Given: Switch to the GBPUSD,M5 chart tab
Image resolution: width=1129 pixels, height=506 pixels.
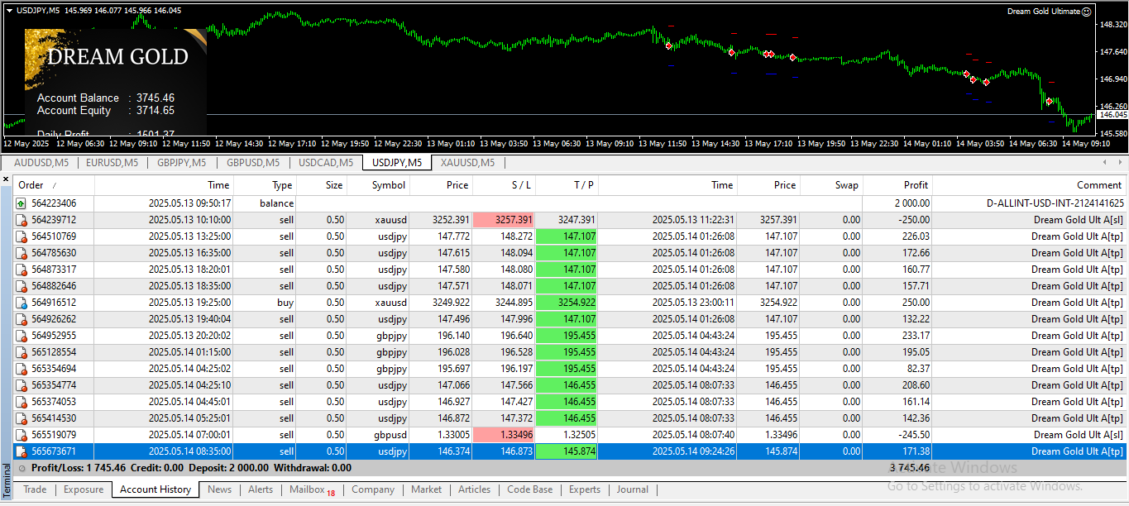Looking at the screenshot, I should click(x=253, y=163).
